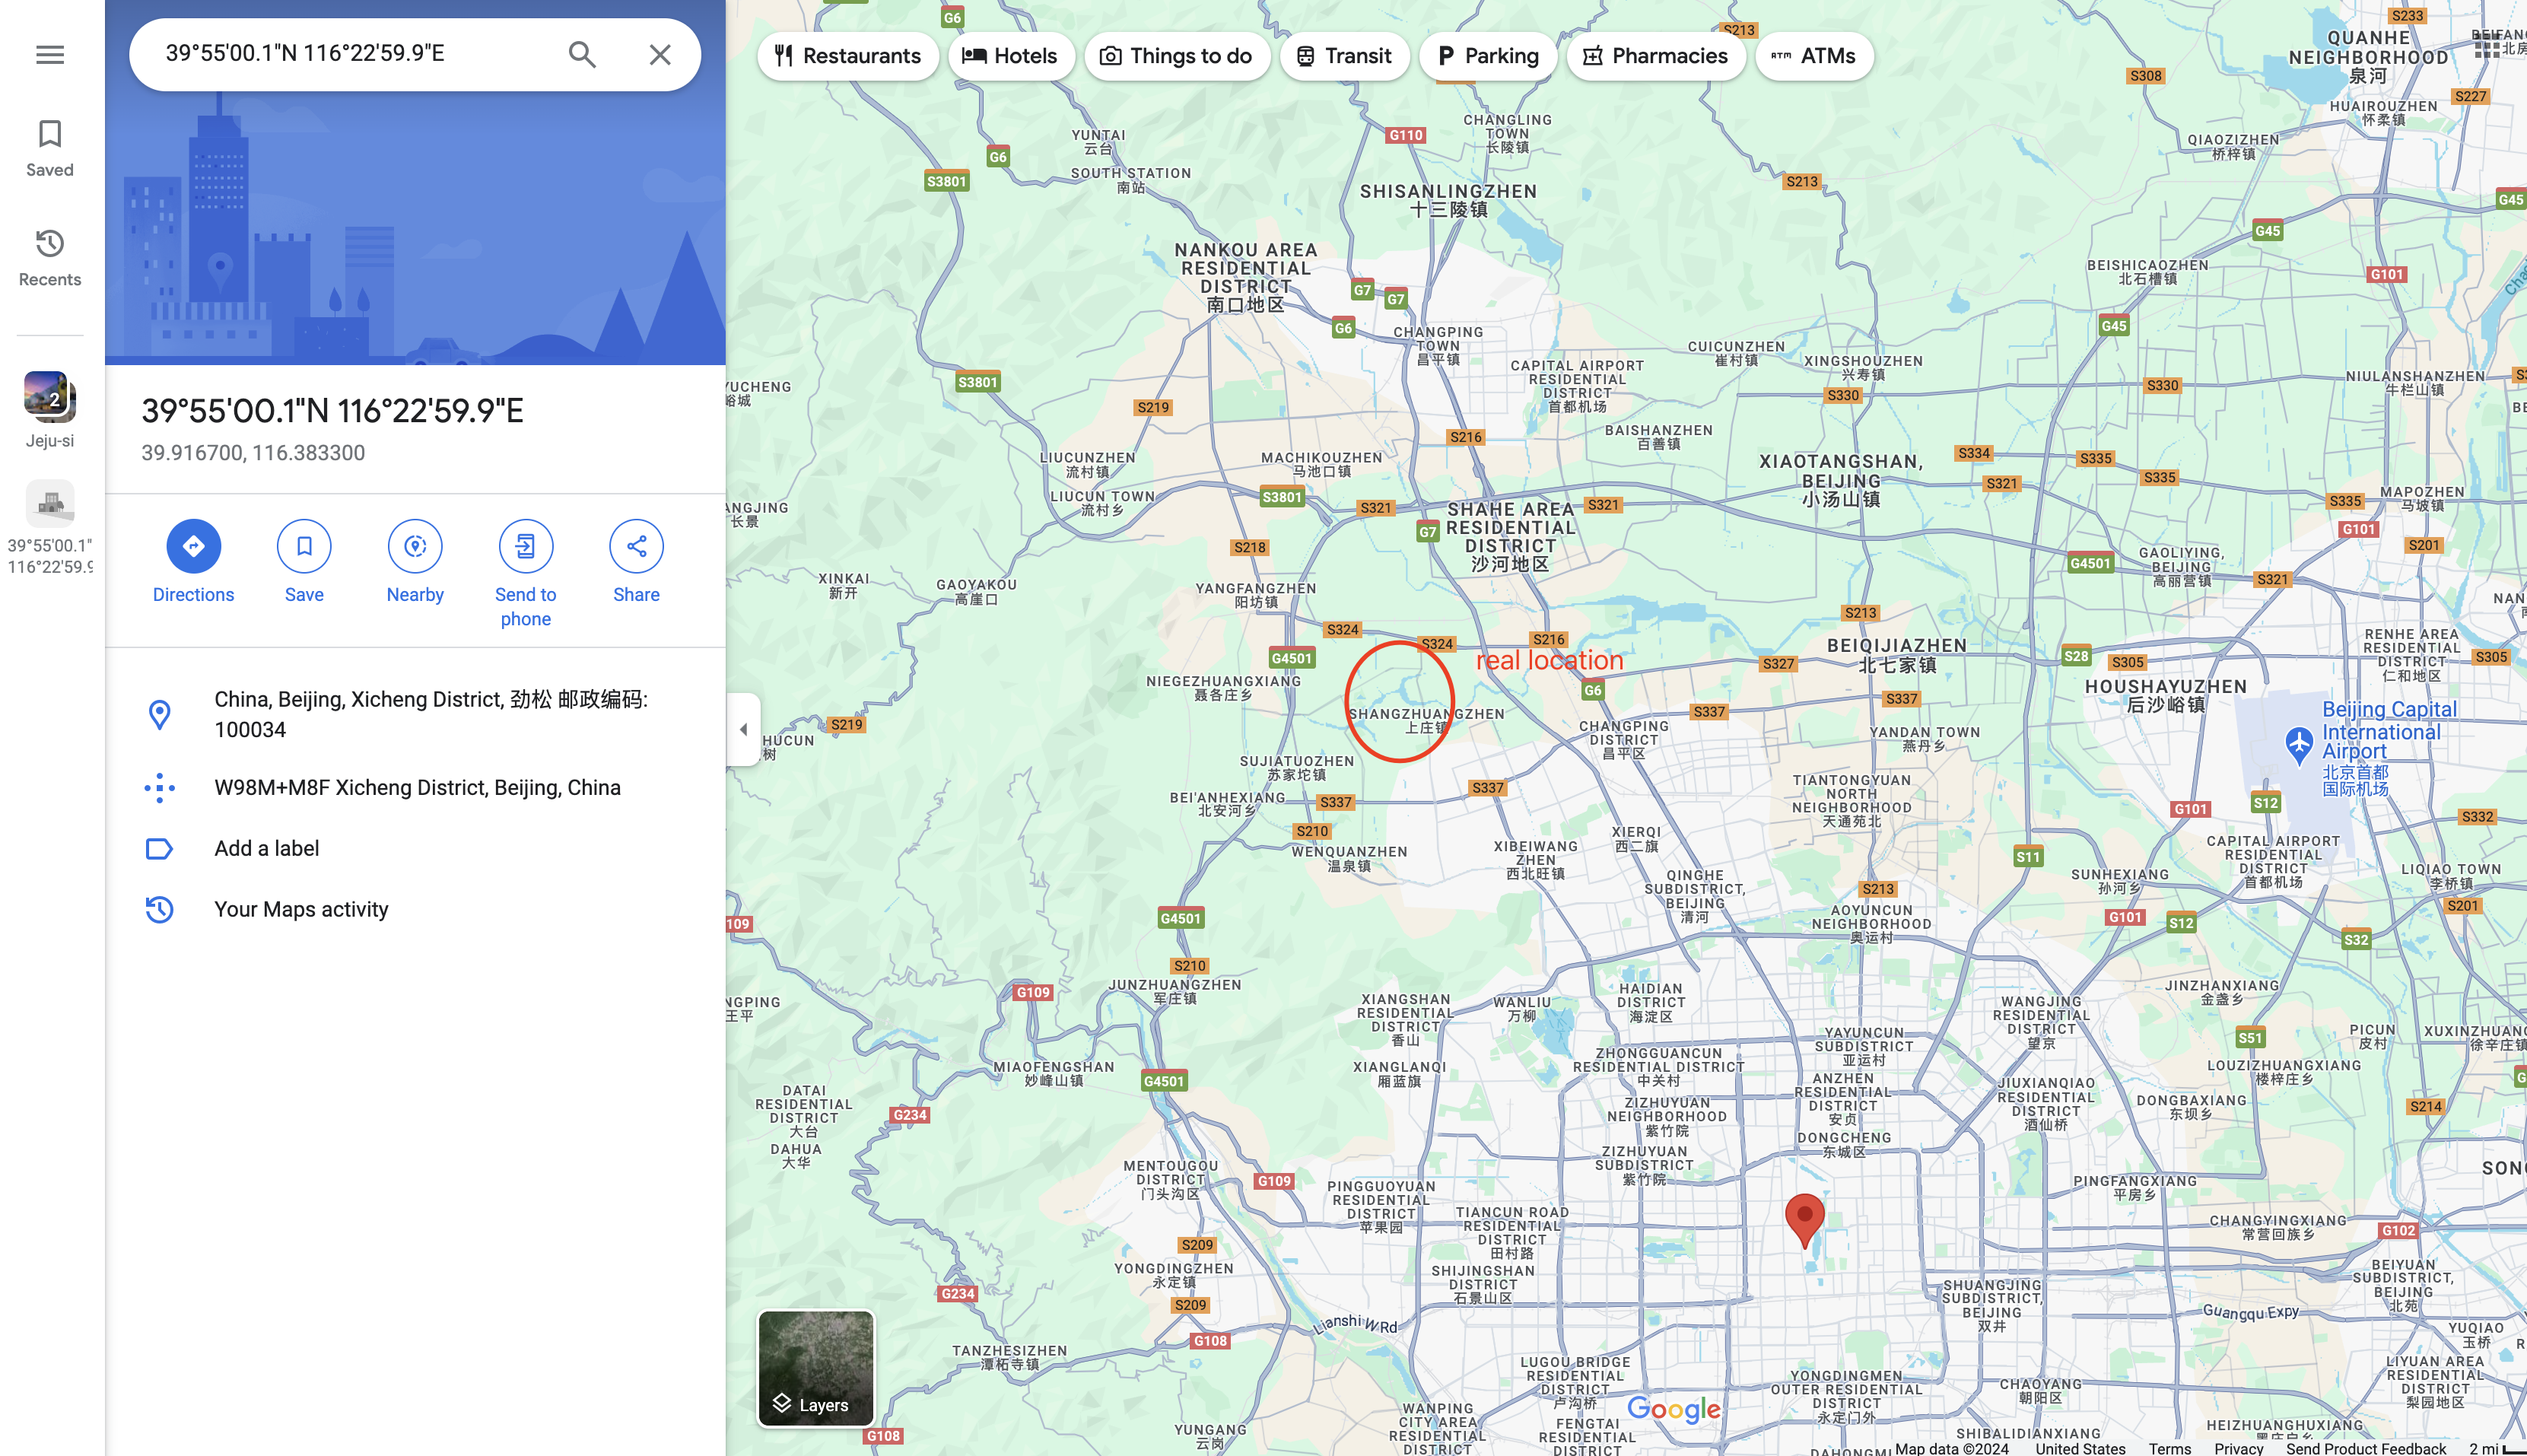Open the Recents panel
The height and width of the screenshot is (1456, 2527).
(x=50, y=258)
